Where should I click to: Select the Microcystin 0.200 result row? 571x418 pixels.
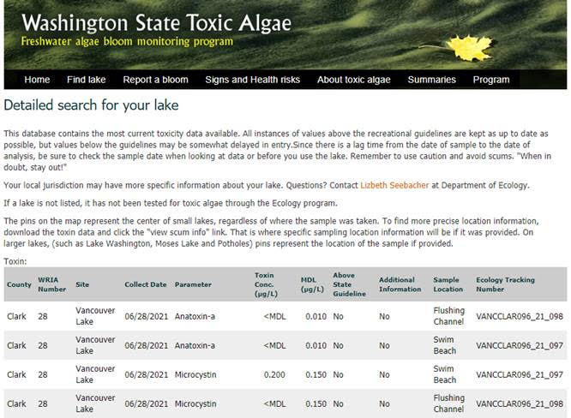[x=285, y=374]
